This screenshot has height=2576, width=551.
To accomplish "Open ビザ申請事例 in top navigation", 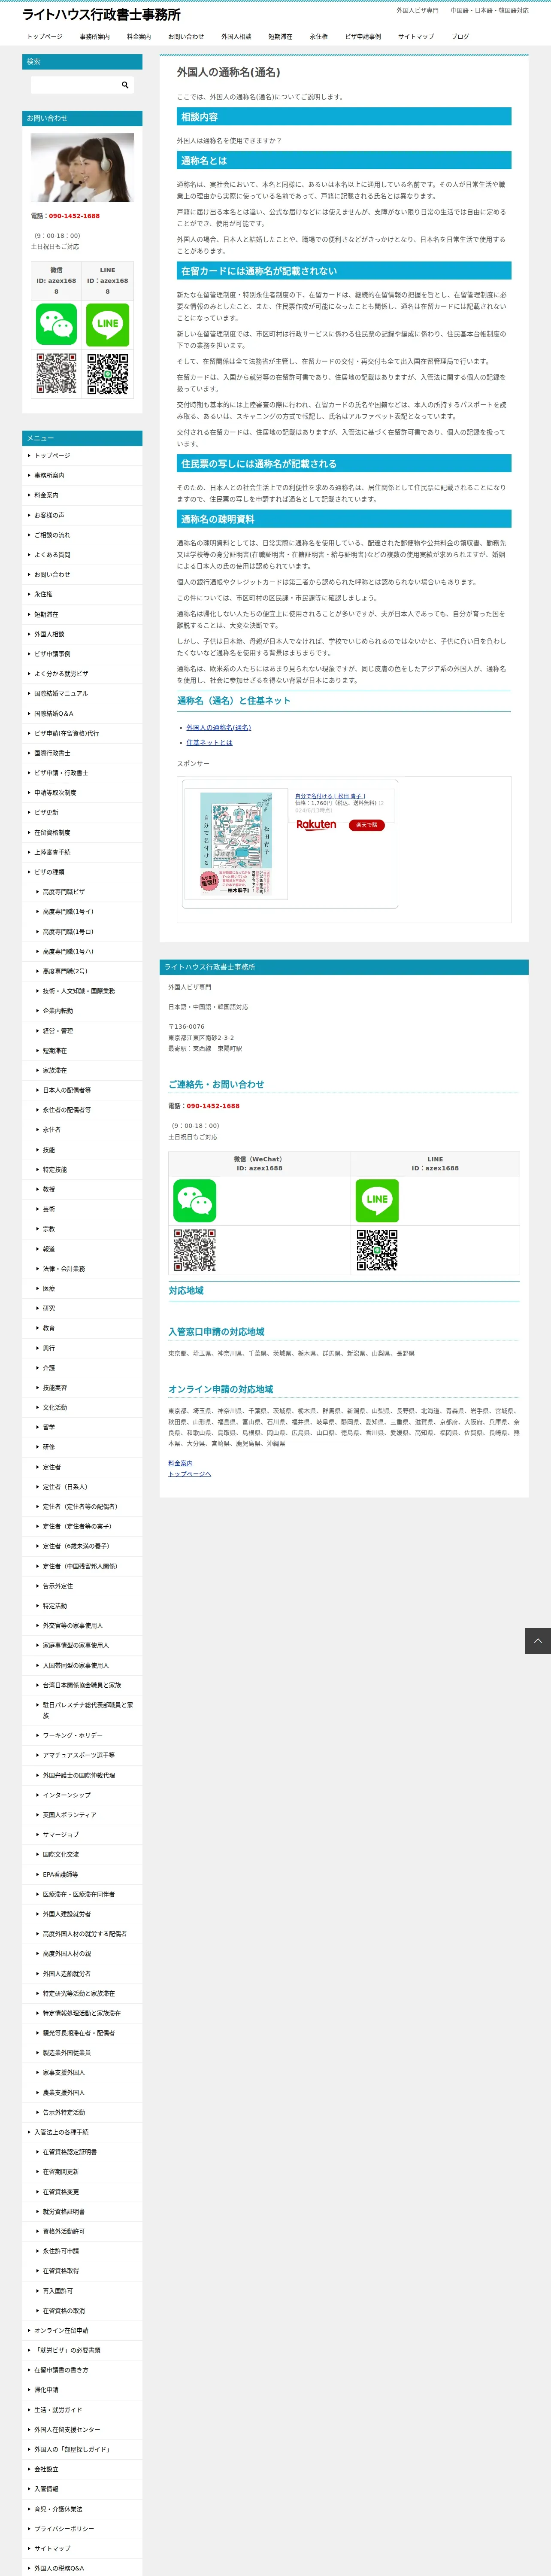I will 363,36.
